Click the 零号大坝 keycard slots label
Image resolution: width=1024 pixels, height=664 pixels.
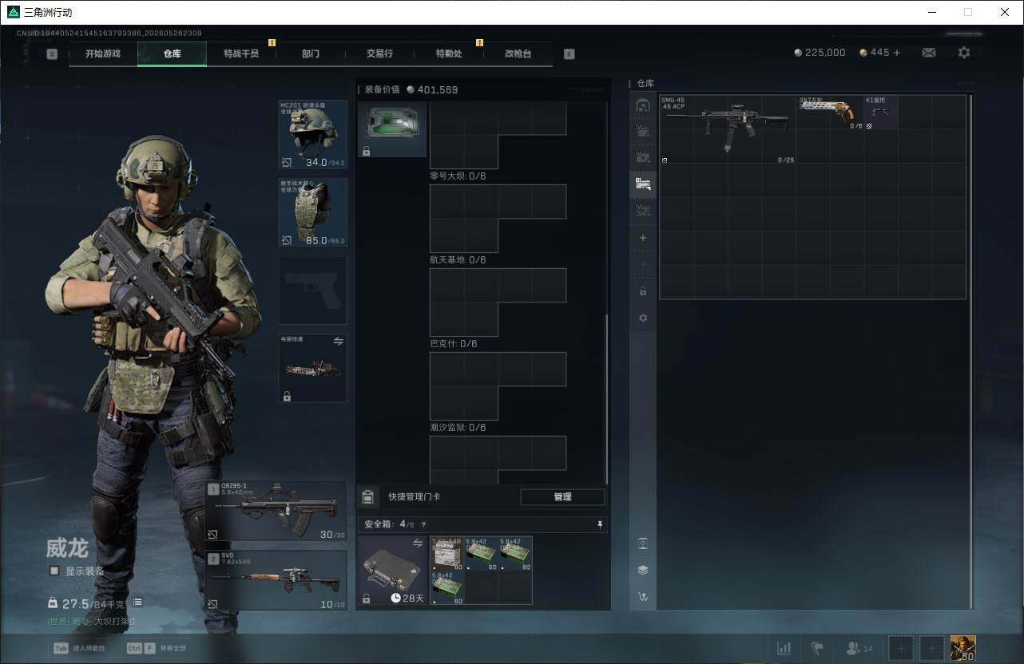tap(458, 176)
